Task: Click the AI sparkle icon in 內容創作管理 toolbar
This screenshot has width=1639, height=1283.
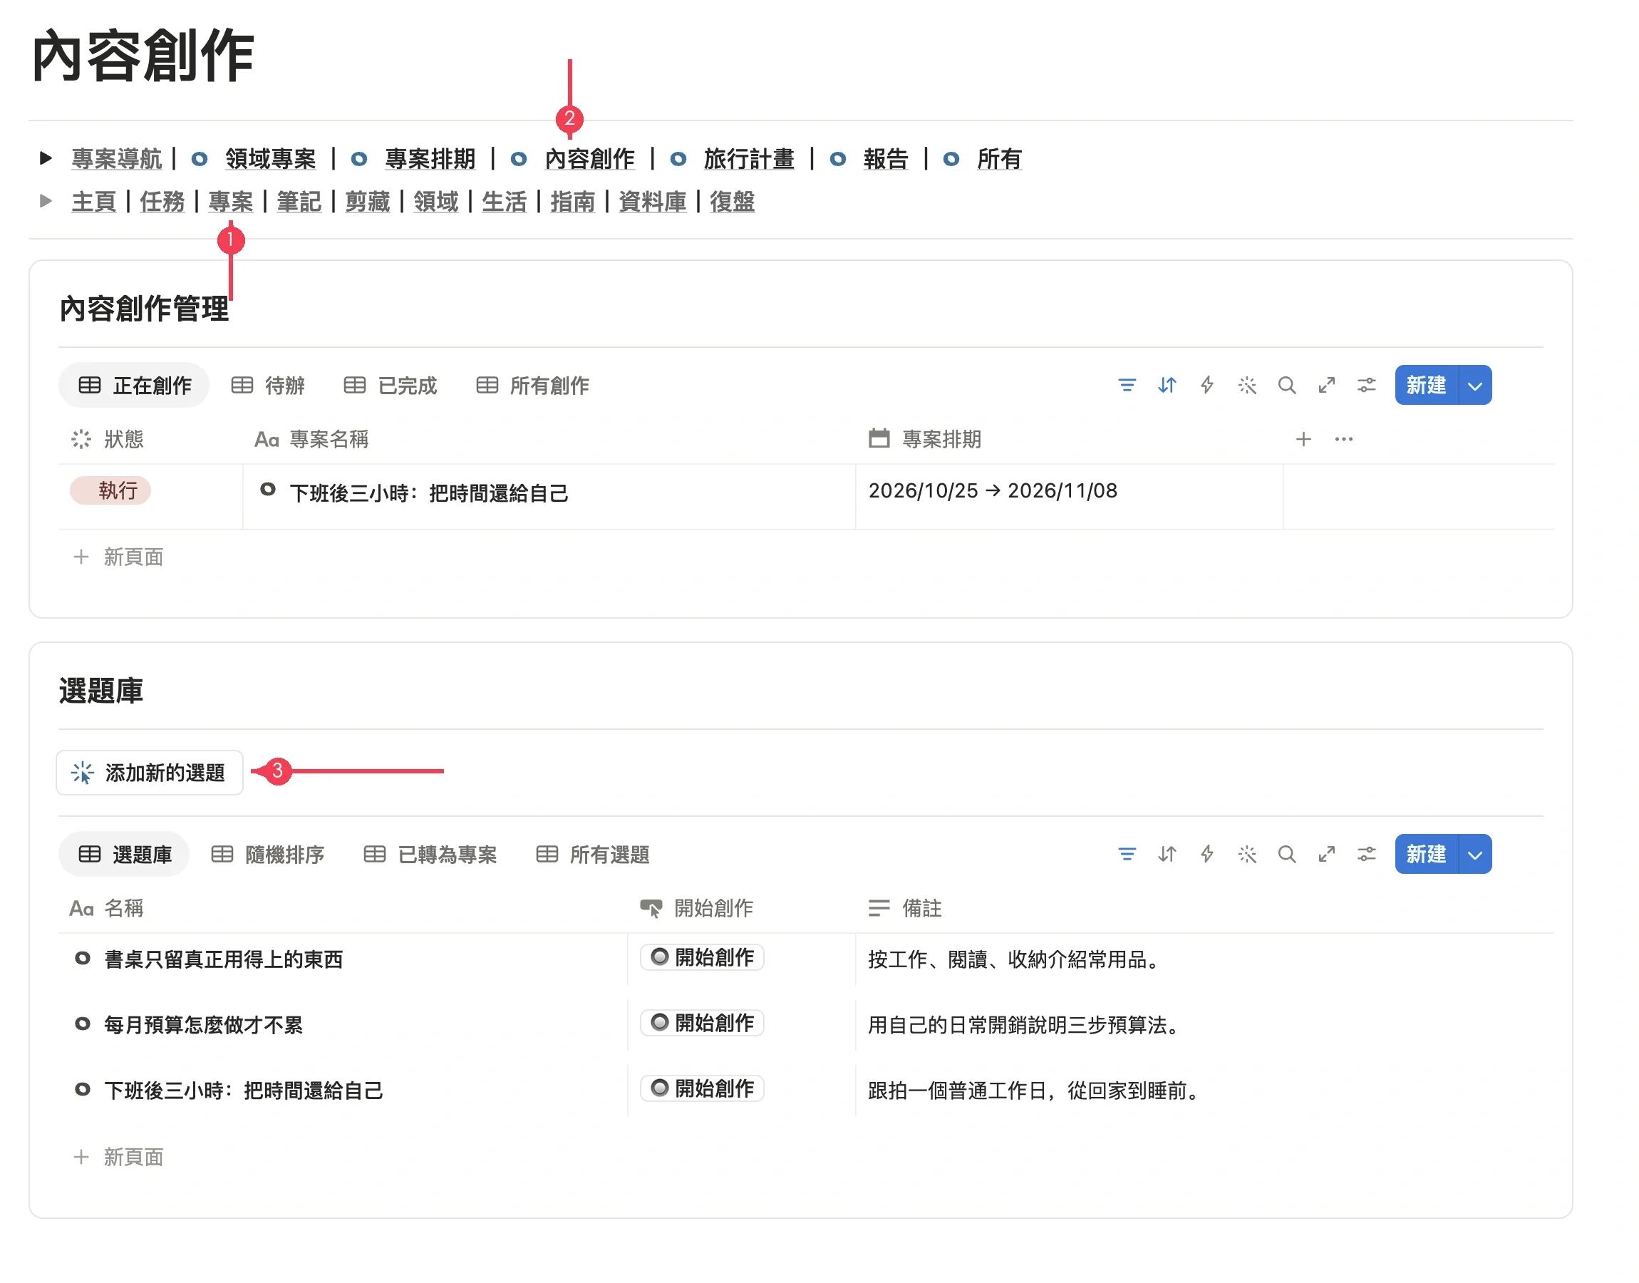Action: (x=1246, y=386)
